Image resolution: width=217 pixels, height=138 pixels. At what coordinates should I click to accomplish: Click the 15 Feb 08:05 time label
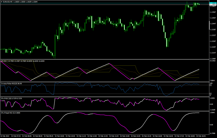click(x=27, y=136)
